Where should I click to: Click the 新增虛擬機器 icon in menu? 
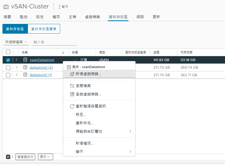tap(72, 74)
